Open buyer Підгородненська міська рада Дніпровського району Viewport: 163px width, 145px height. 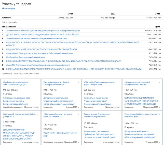coord(17,101)
